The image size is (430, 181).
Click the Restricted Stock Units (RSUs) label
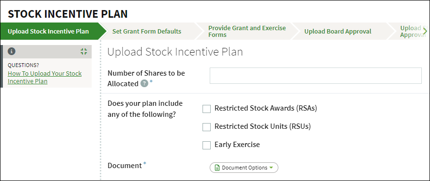tap(263, 126)
